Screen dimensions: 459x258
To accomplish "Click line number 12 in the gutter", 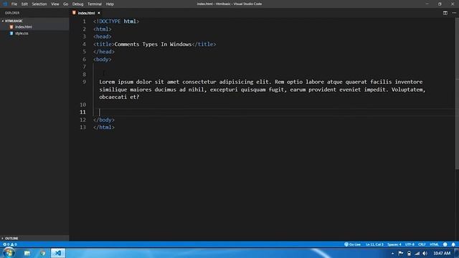I will coord(83,120).
